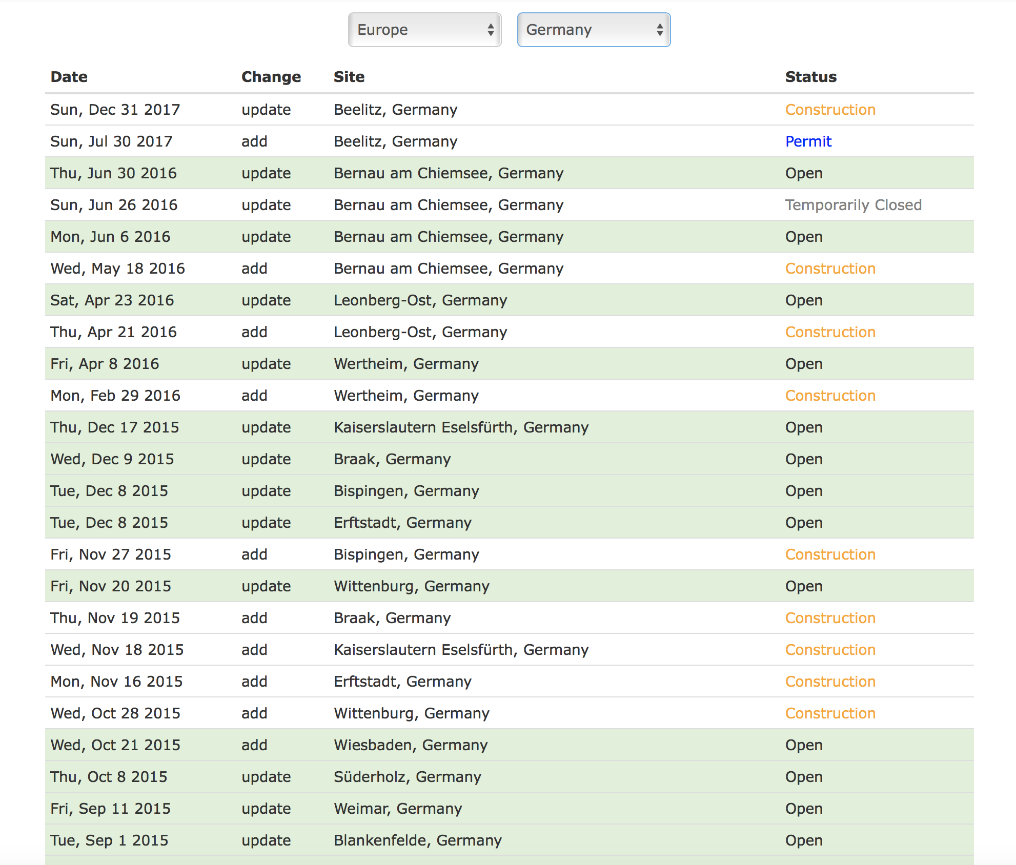This screenshot has height=865, width=1016.
Task: Click Construction status for Bispingen add row
Action: 830,554
